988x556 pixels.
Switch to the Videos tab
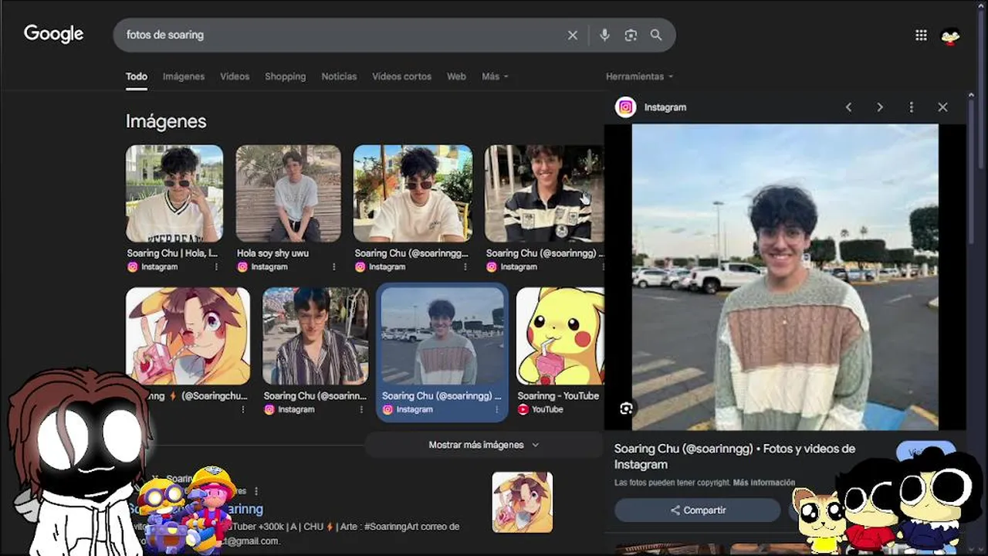coord(235,76)
